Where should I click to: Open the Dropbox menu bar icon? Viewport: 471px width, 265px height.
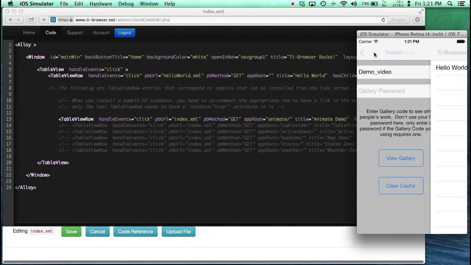click(302, 4)
